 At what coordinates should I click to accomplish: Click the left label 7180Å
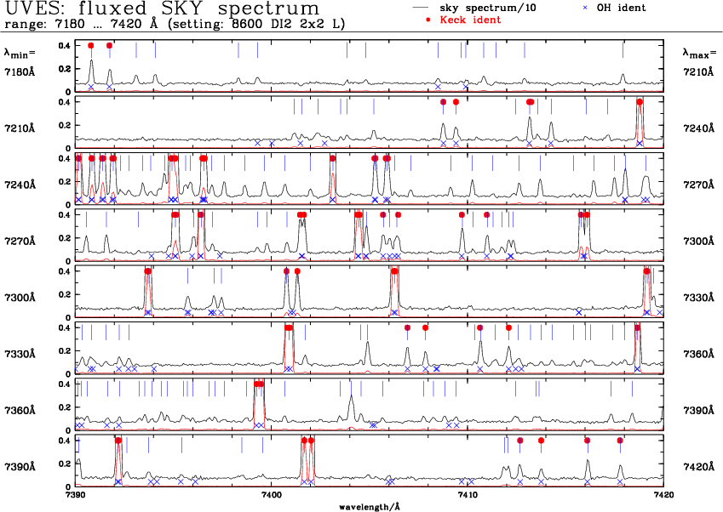click(20, 71)
